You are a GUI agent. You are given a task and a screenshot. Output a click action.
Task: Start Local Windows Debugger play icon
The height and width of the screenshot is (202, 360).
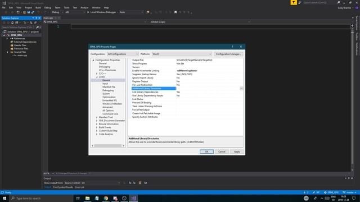click(x=88, y=12)
